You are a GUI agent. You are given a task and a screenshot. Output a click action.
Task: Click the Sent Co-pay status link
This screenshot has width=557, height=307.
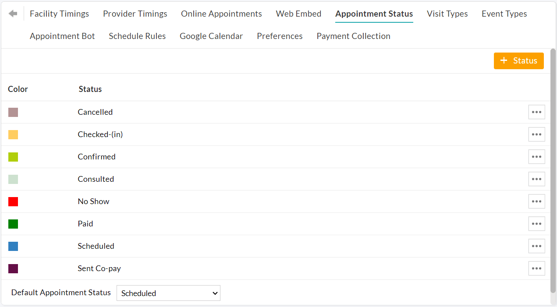(x=99, y=268)
